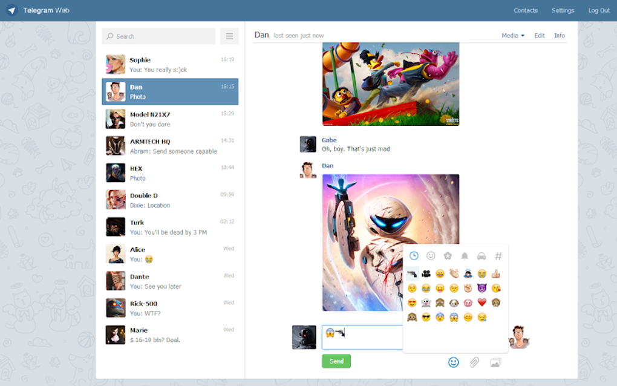
Task: Select the bell emoji category
Action: pos(465,256)
